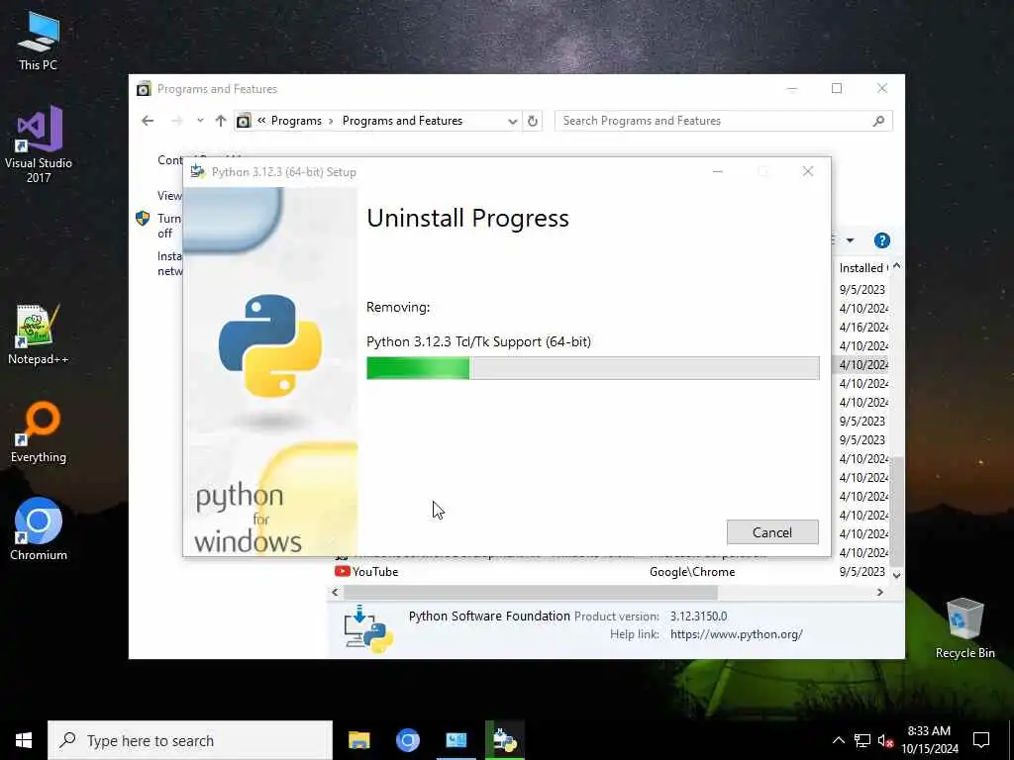Click horizontal scrollbar right arrow
Screen dimensions: 1014x760
(879, 592)
